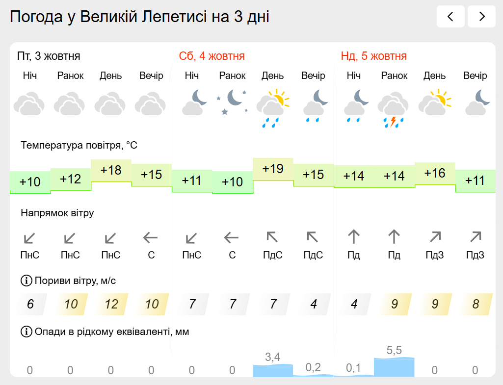Click Sunday night moon with rain icon
The image size is (503, 385).
click(x=354, y=105)
